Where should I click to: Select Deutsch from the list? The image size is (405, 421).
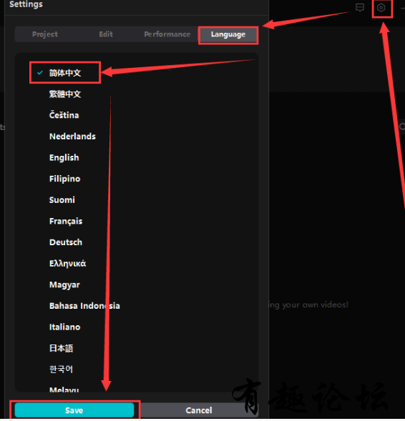66,242
